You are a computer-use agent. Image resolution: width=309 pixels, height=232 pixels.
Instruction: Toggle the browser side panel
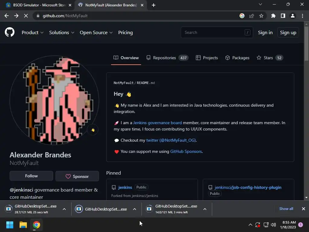click(283, 16)
